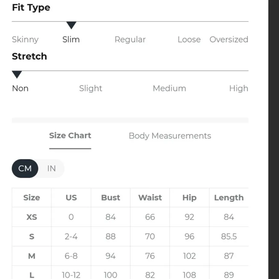Click the M size row header
This screenshot has width=279, height=279.
32,256
